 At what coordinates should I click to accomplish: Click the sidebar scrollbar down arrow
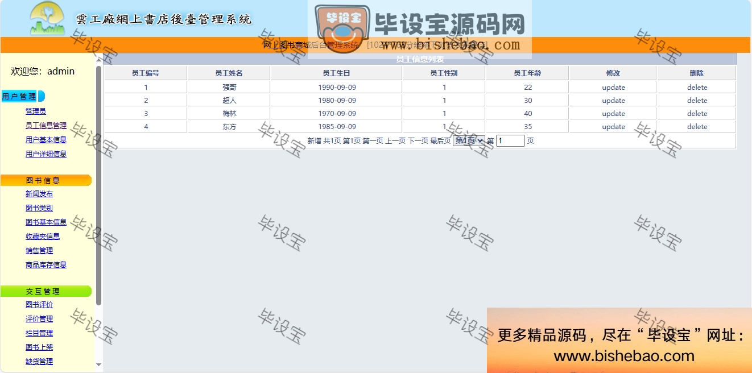click(99, 364)
